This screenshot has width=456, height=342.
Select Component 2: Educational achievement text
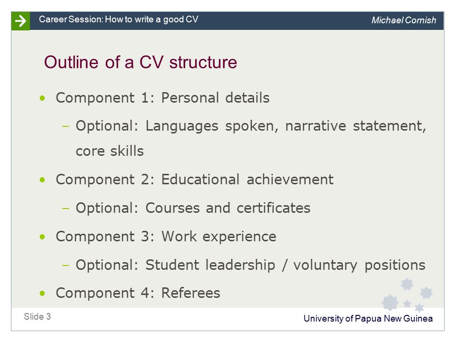pyautogui.click(x=195, y=180)
